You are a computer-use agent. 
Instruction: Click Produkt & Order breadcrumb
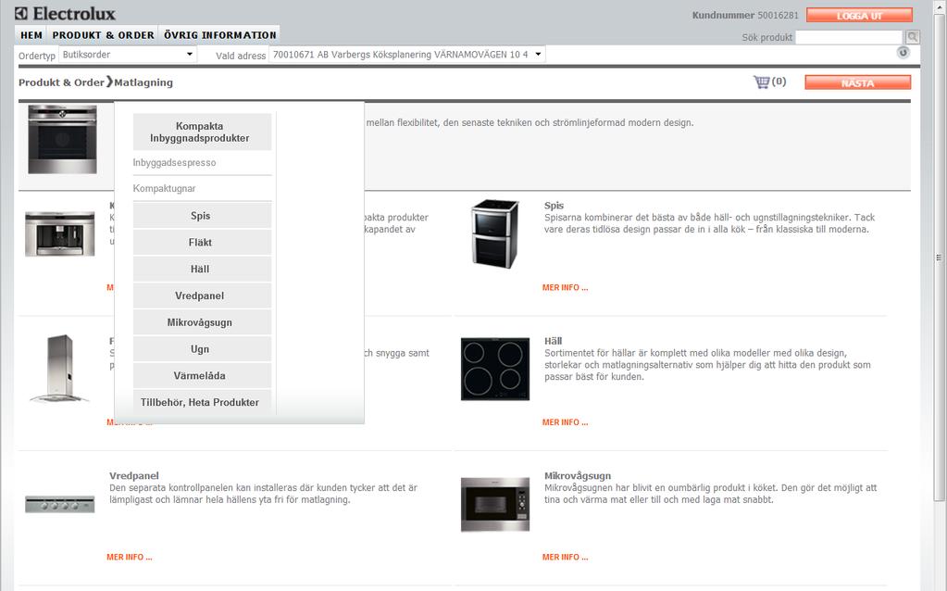(x=61, y=82)
